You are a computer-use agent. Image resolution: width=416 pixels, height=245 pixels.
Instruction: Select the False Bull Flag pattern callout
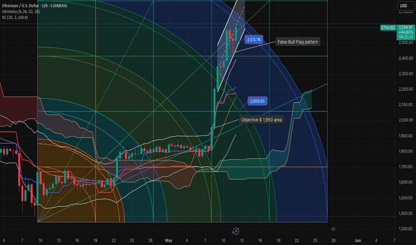pyautogui.click(x=298, y=42)
